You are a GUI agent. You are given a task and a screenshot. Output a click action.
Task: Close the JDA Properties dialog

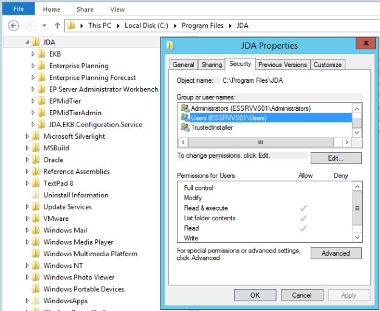366,43
